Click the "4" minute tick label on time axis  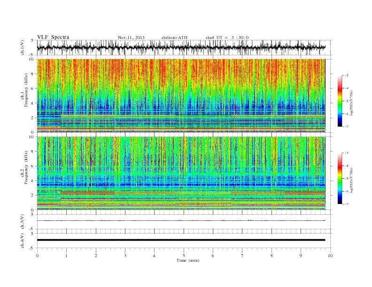coord(155,256)
